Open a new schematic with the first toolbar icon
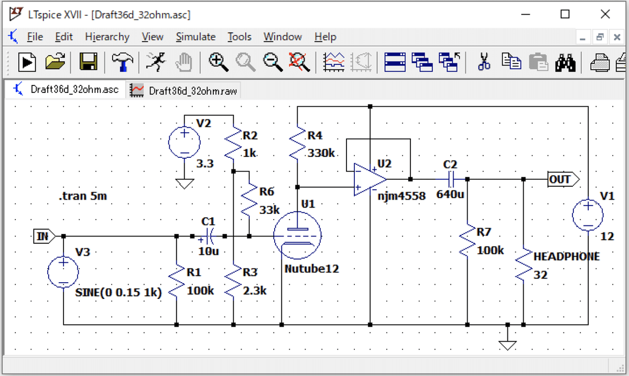The width and height of the screenshot is (629, 376). [27, 62]
